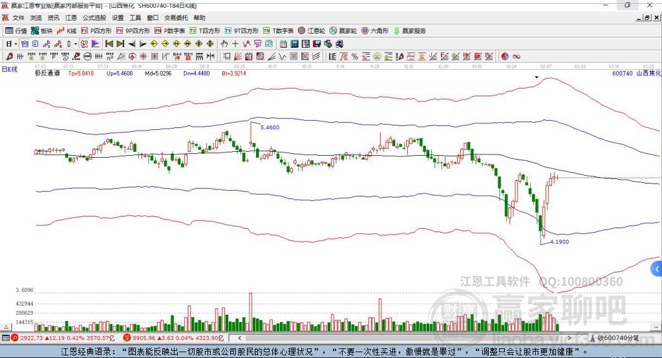Open the 公式选股 menu
This screenshot has height=358, width=662.
point(94,17)
